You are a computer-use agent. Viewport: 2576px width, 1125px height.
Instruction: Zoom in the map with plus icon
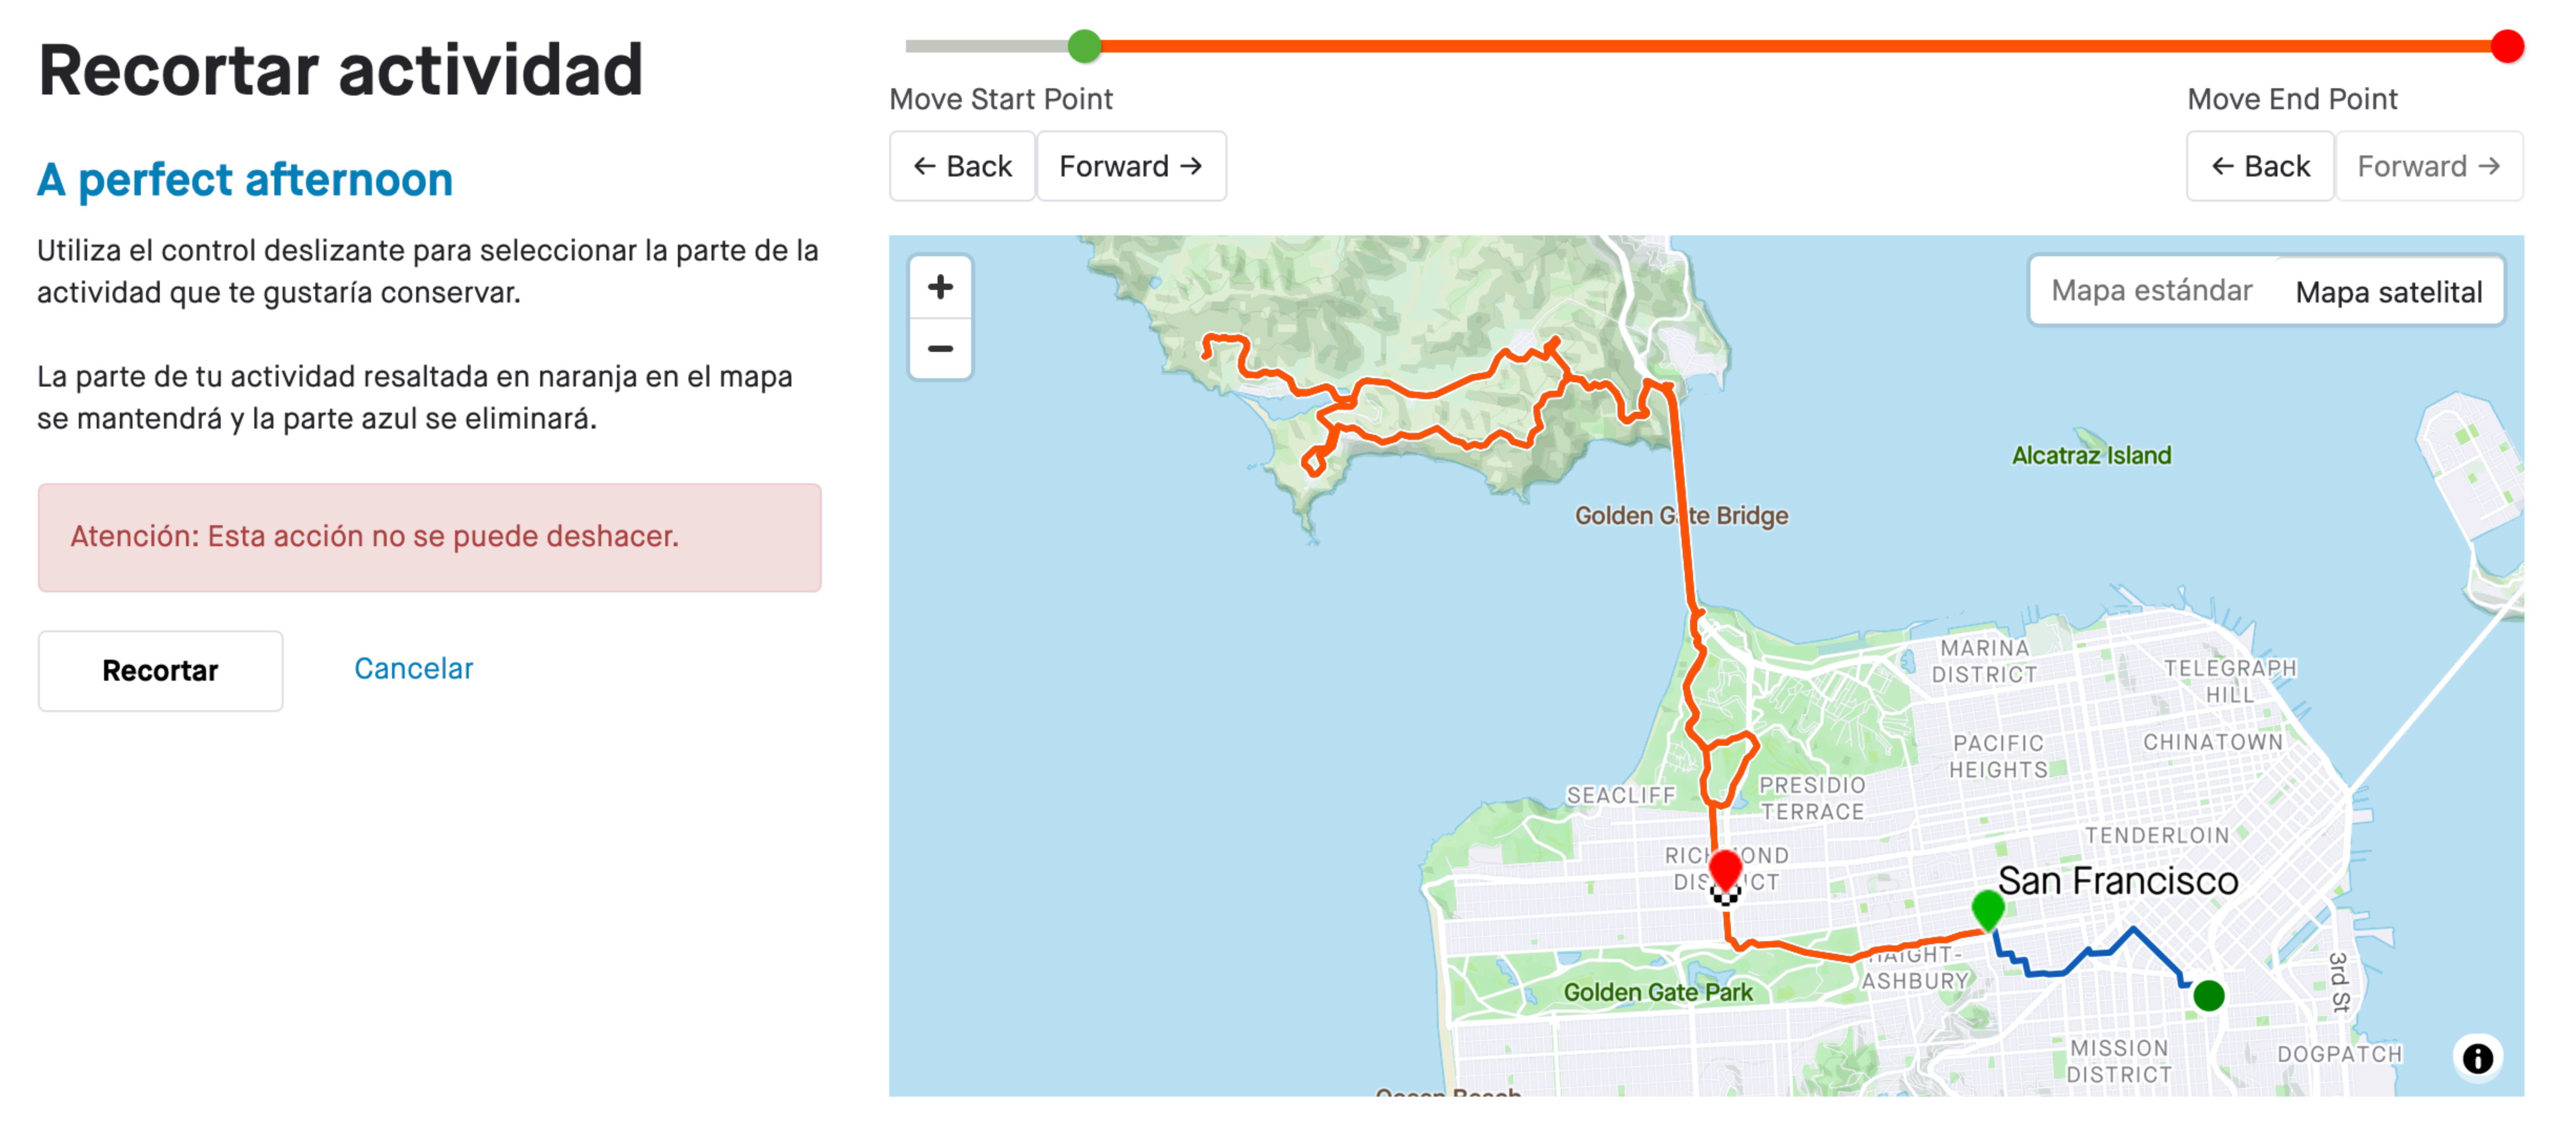[x=939, y=288]
